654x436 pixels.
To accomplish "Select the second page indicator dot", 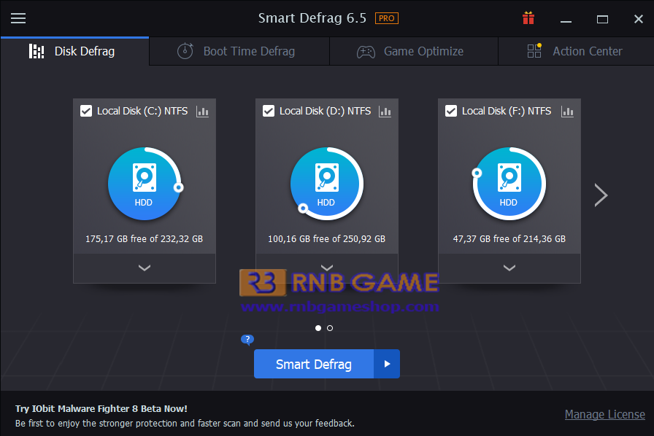I will 330,328.
